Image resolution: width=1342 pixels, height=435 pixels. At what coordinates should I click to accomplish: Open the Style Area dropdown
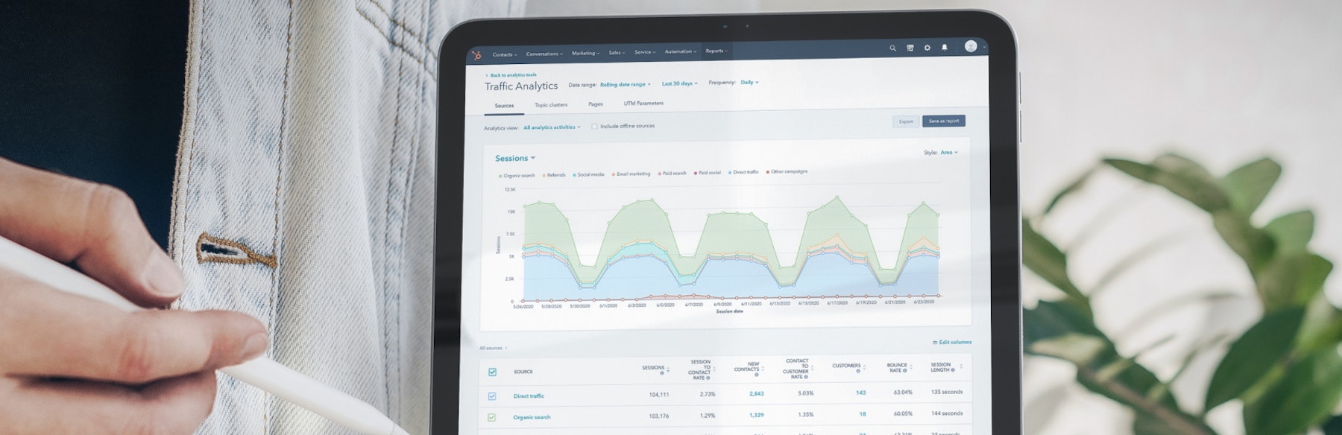pos(949,152)
